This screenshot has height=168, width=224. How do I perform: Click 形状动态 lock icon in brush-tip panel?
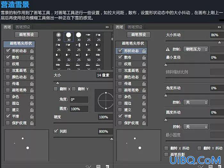pyautogui.click(x=32, y=51)
